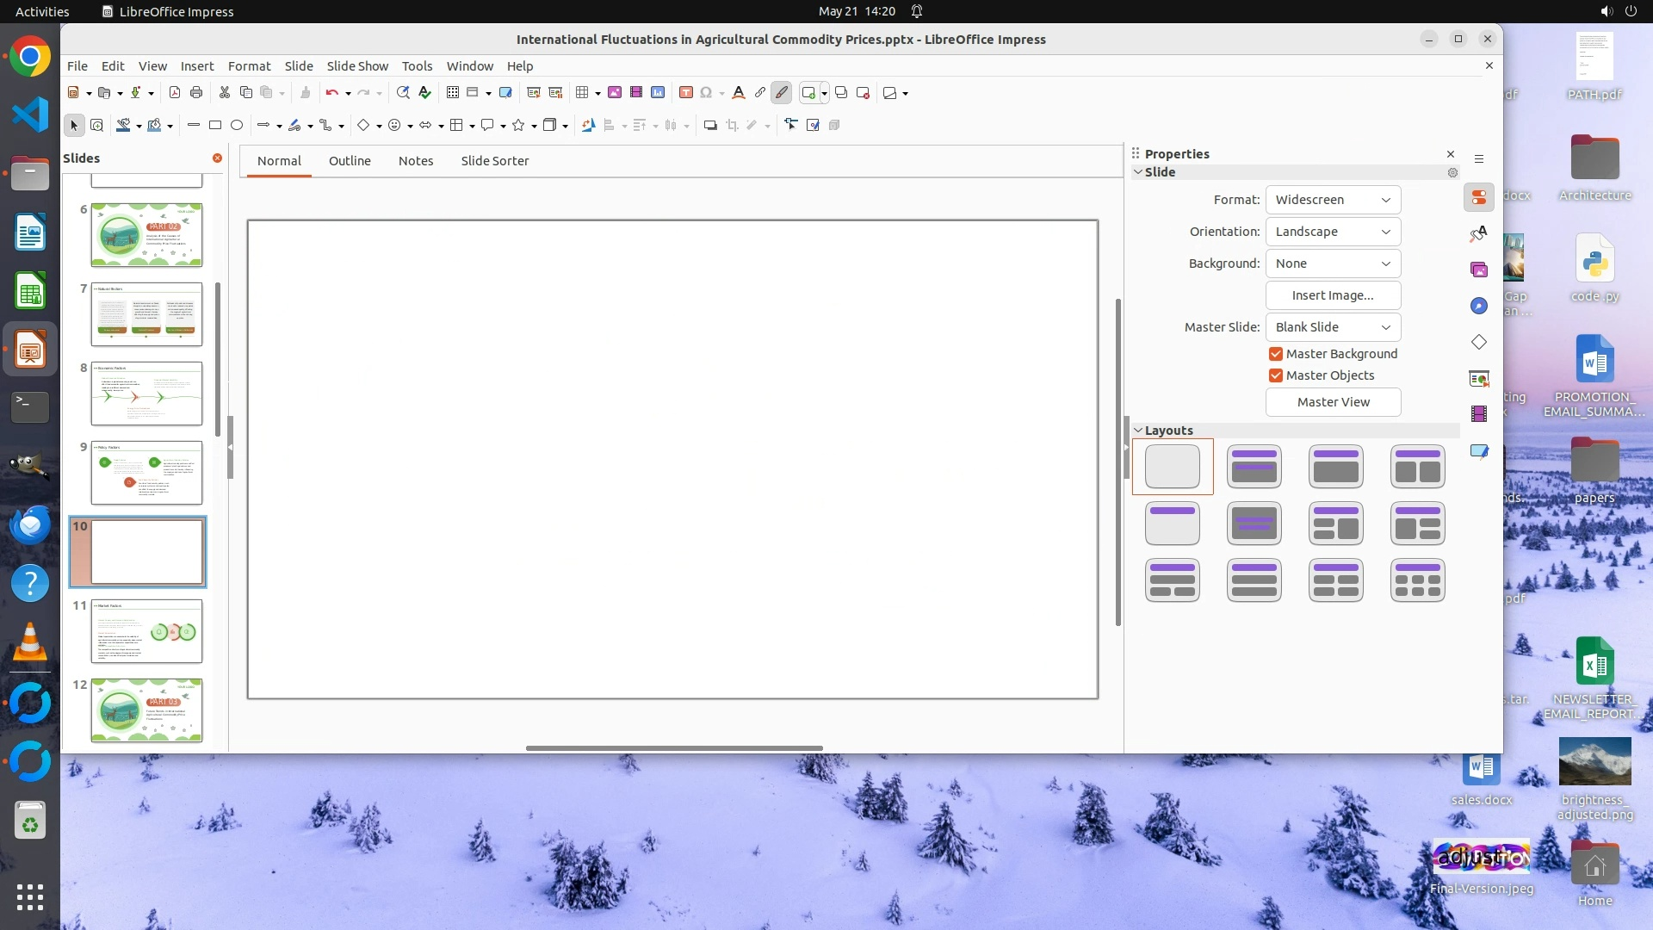Collapse the Layouts section
Screen dimensions: 1653x930
(x=1138, y=431)
